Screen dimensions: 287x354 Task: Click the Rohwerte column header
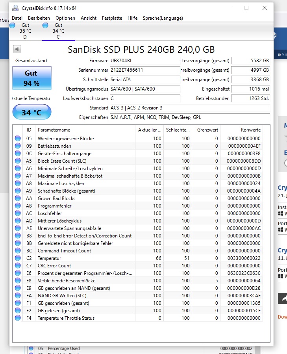click(x=241, y=130)
